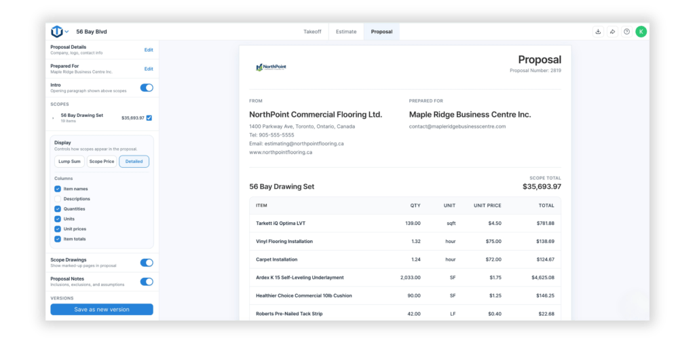Toggle the Intro switch off

point(147,88)
